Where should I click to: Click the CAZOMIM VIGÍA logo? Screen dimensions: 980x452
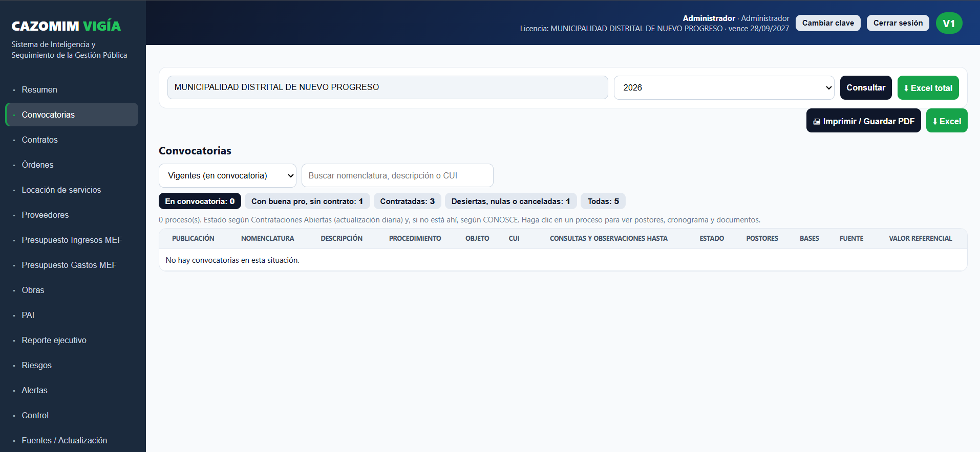point(66,26)
